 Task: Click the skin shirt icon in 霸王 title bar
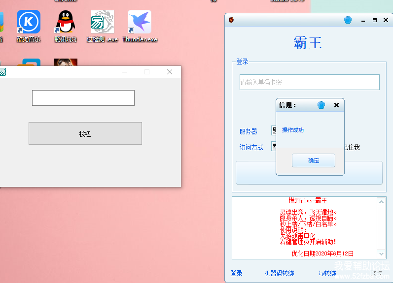click(348, 20)
